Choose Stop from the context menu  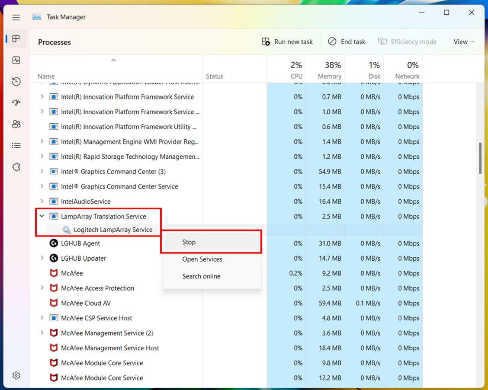212,242
